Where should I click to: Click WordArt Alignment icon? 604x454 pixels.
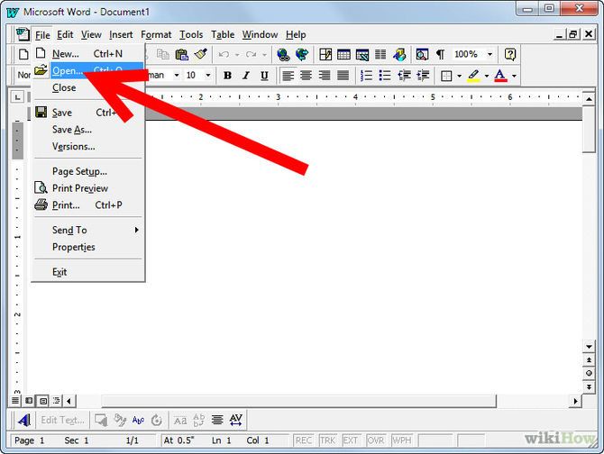coord(217,420)
